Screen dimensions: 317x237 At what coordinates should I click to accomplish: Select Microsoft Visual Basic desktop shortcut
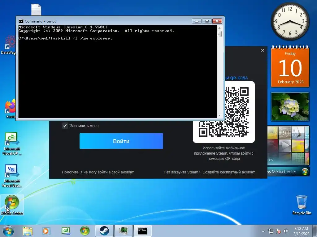pyautogui.click(x=11, y=176)
